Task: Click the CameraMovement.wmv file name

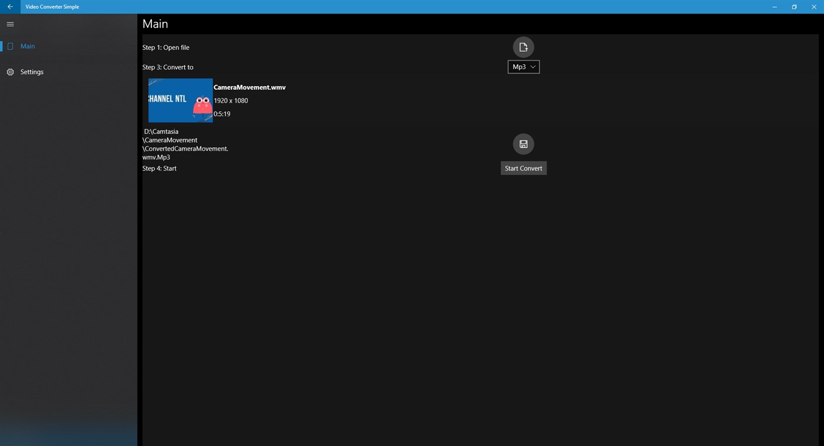Action: click(249, 86)
